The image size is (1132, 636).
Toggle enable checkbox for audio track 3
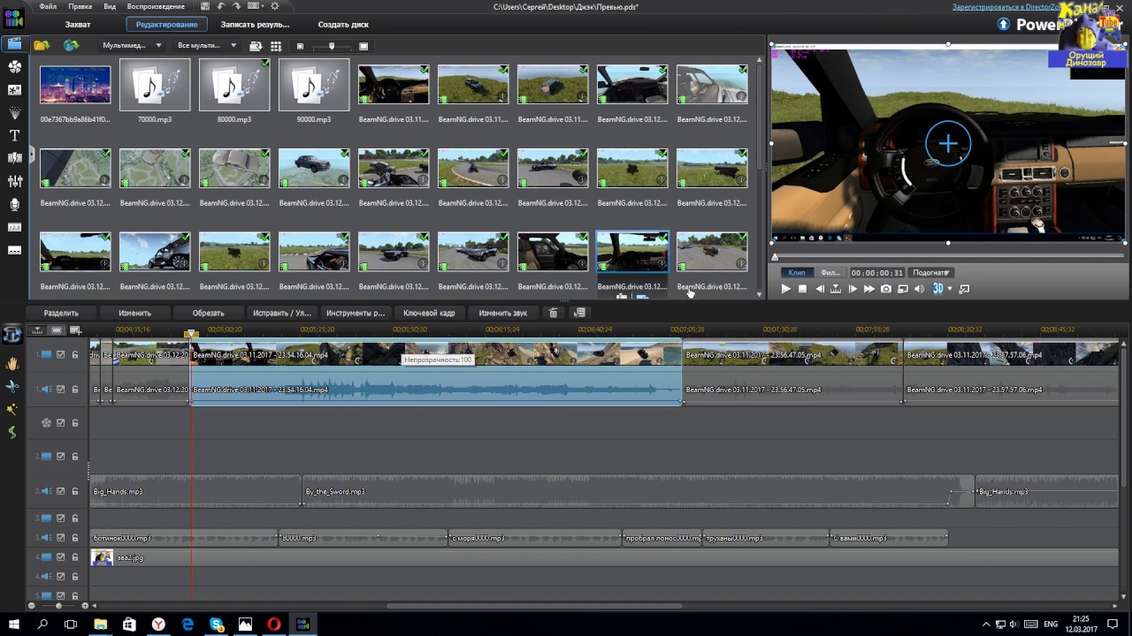pyautogui.click(x=61, y=537)
